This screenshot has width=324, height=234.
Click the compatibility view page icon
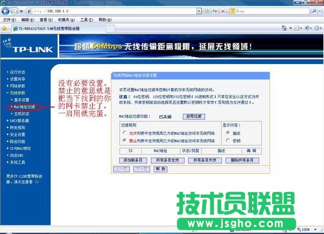point(207,11)
